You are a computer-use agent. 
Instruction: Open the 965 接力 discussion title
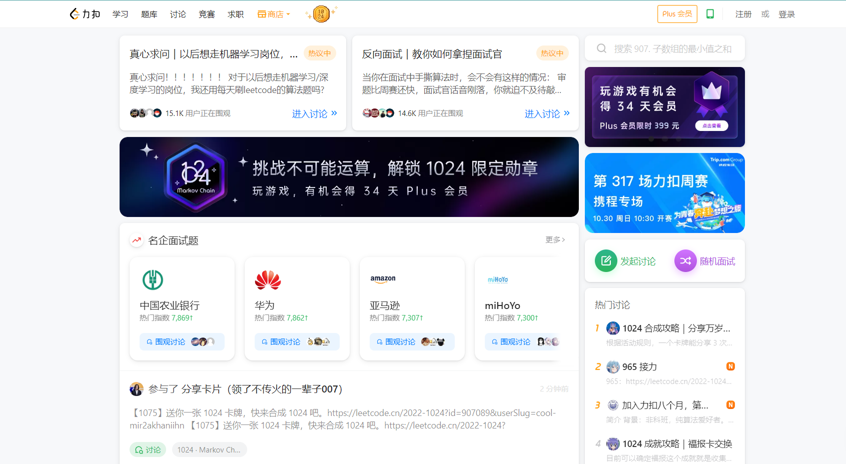point(639,366)
